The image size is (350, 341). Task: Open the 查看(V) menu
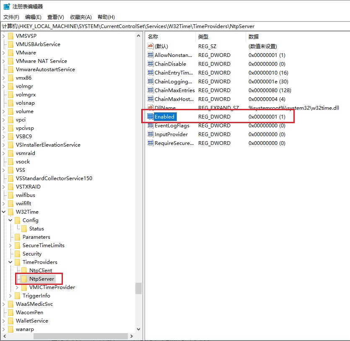tap(56, 17)
